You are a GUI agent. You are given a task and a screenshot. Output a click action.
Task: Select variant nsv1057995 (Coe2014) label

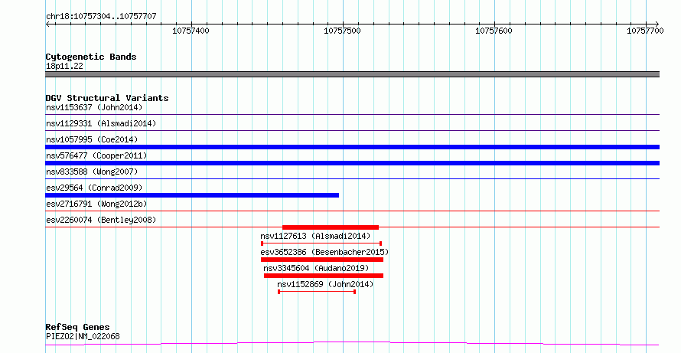point(92,139)
